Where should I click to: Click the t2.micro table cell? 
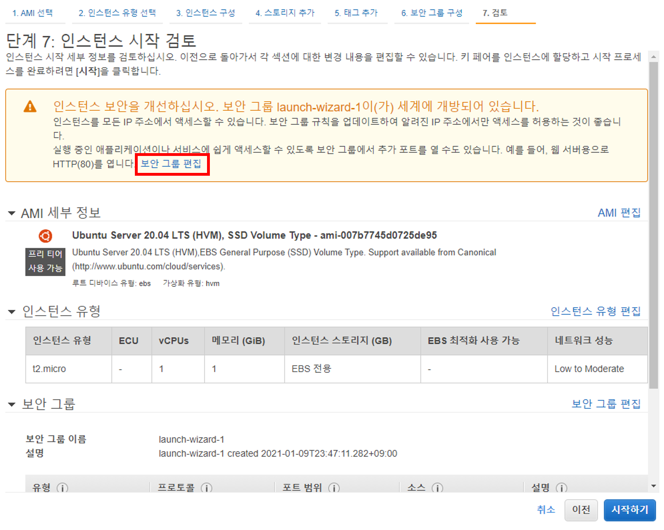click(x=68, y=369)
